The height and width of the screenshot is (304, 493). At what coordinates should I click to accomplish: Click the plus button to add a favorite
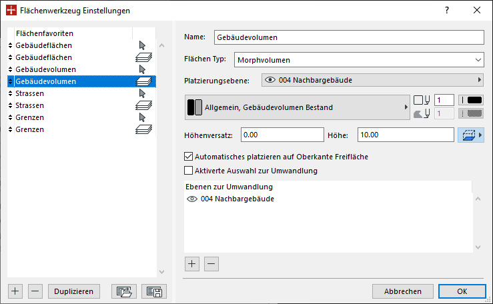pyautogui.click(x=15, y=291)
